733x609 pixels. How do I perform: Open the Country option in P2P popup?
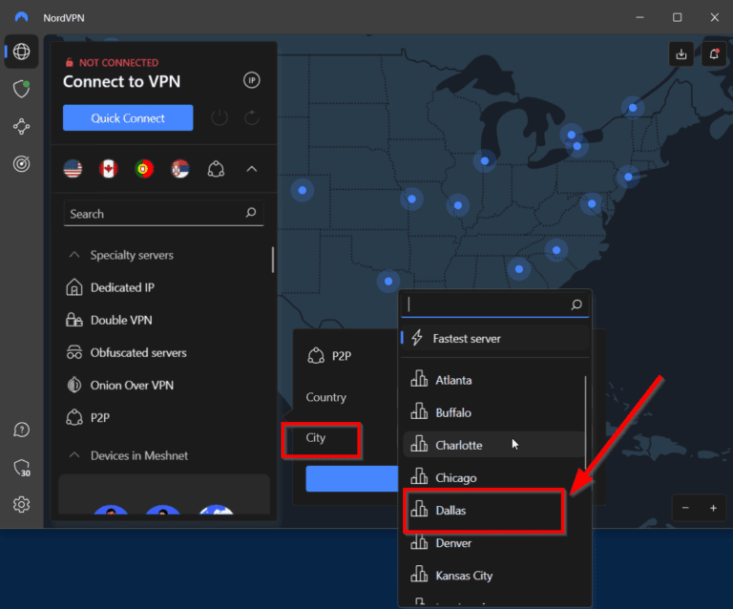click(325, 397)
